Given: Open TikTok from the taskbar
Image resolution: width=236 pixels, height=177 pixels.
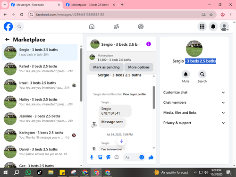Looking at the screenshot, I should (40, 172).
